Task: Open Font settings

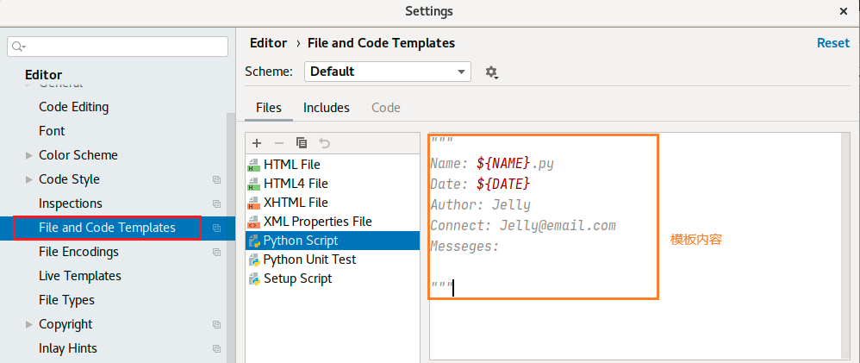Action: tap(52, 131)
